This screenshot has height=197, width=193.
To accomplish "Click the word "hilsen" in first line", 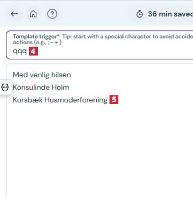I will 61,75.
